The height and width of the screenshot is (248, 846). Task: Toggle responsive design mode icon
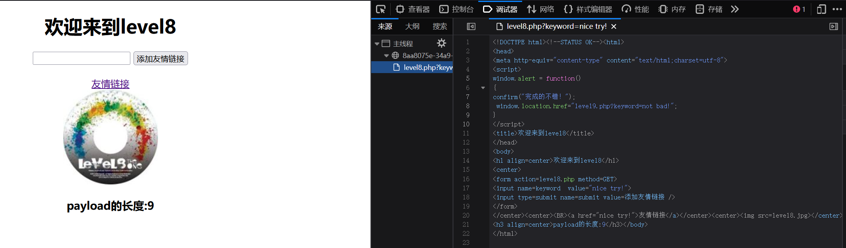[822, 9]
